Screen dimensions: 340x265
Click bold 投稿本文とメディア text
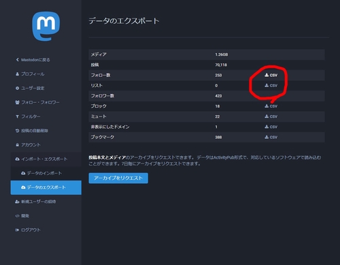tap(107, 157)
